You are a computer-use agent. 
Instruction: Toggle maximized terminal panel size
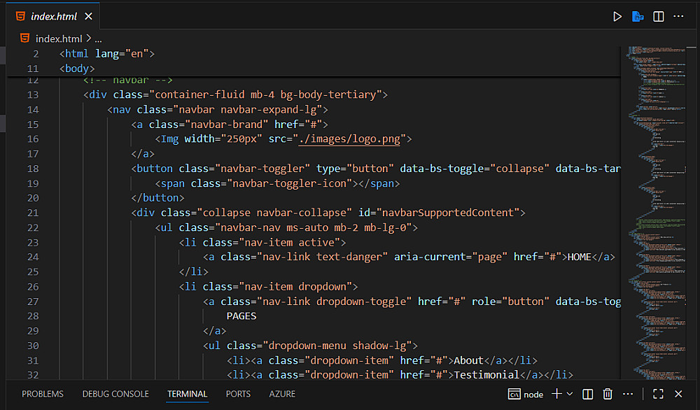(x=658, y=394)
